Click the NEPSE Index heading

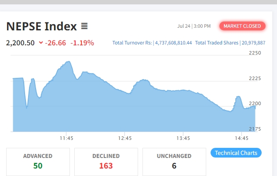click(x=41, y=26)
